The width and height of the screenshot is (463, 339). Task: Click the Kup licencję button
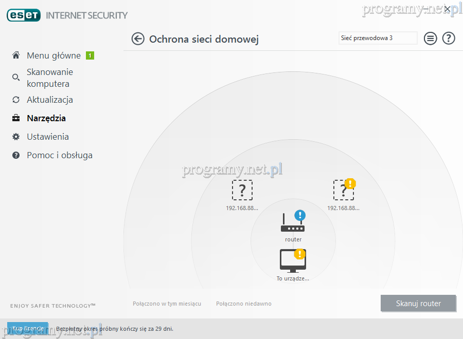click(28, 328)
